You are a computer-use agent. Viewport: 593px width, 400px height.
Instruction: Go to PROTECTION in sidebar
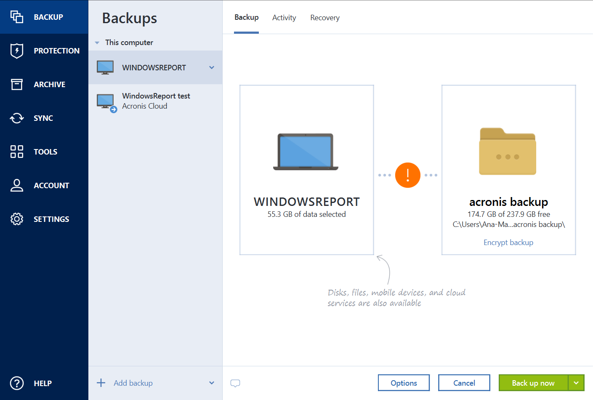click(x=57, y=51)
